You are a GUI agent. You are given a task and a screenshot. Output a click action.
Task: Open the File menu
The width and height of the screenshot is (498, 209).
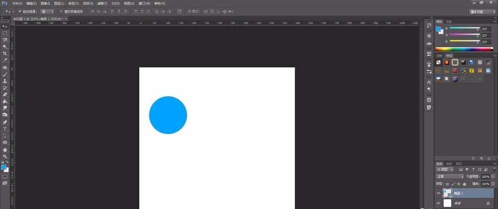[x=17, y=3]
